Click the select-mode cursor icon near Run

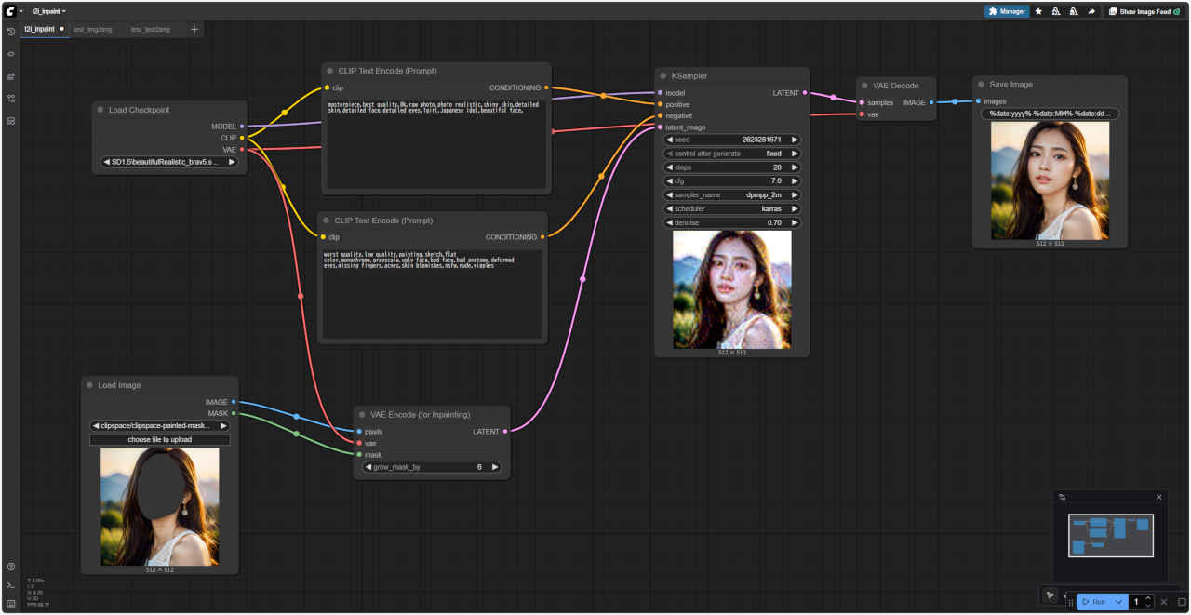[x=1050, y=595]
